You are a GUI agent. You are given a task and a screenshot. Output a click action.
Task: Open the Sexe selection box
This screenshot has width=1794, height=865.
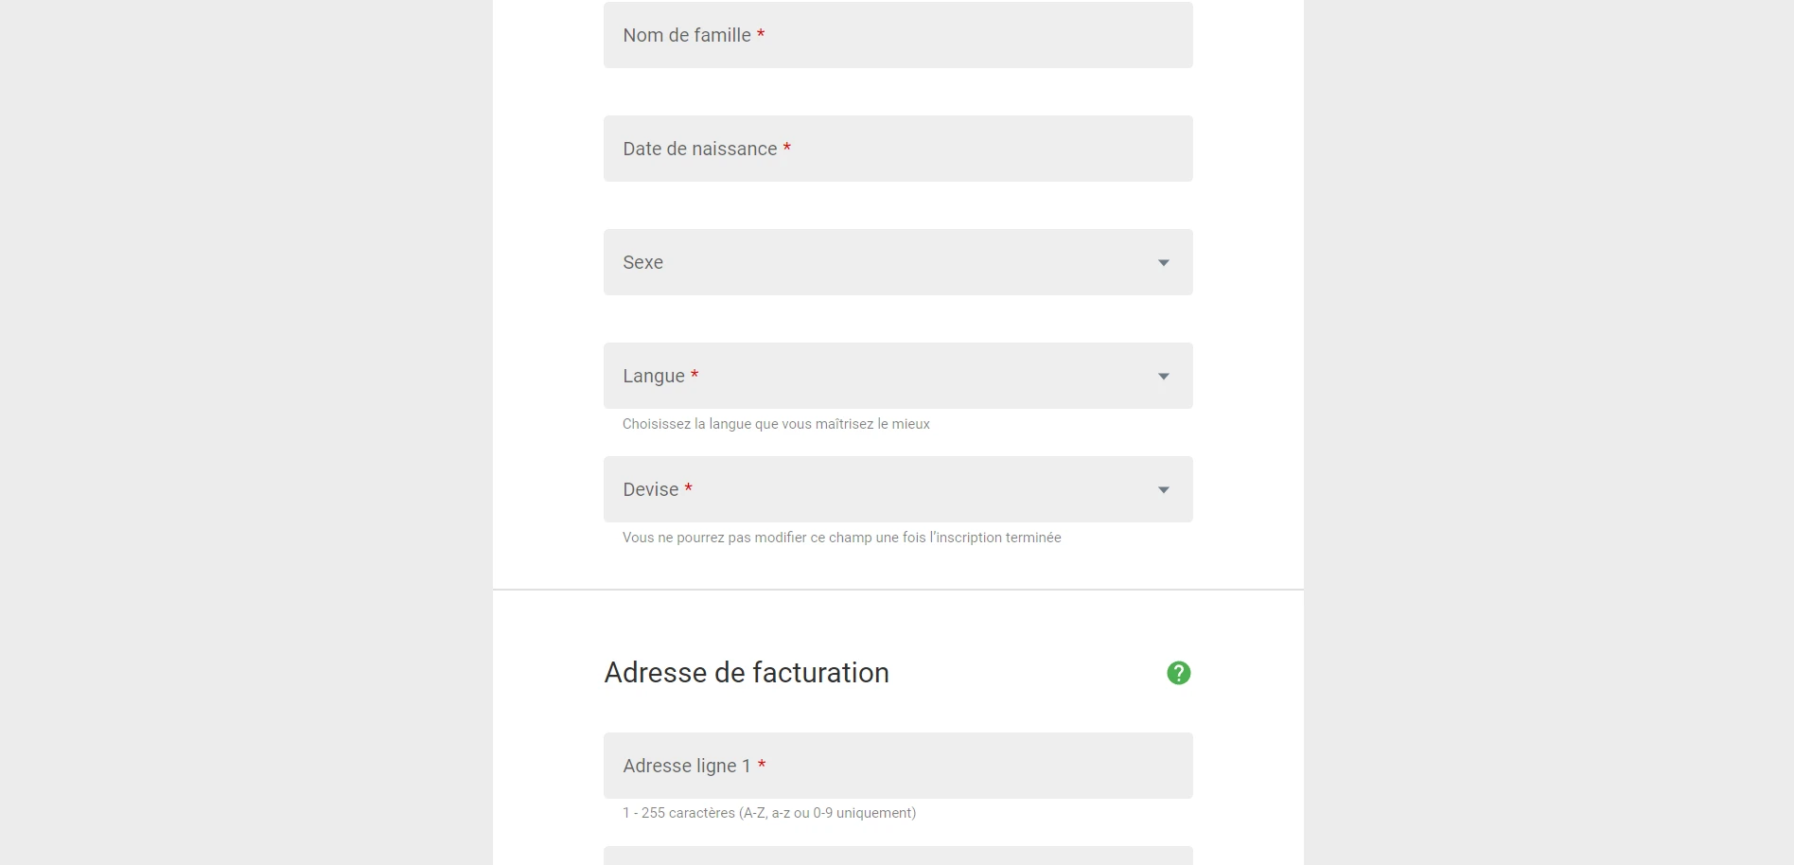click(898, 262)
